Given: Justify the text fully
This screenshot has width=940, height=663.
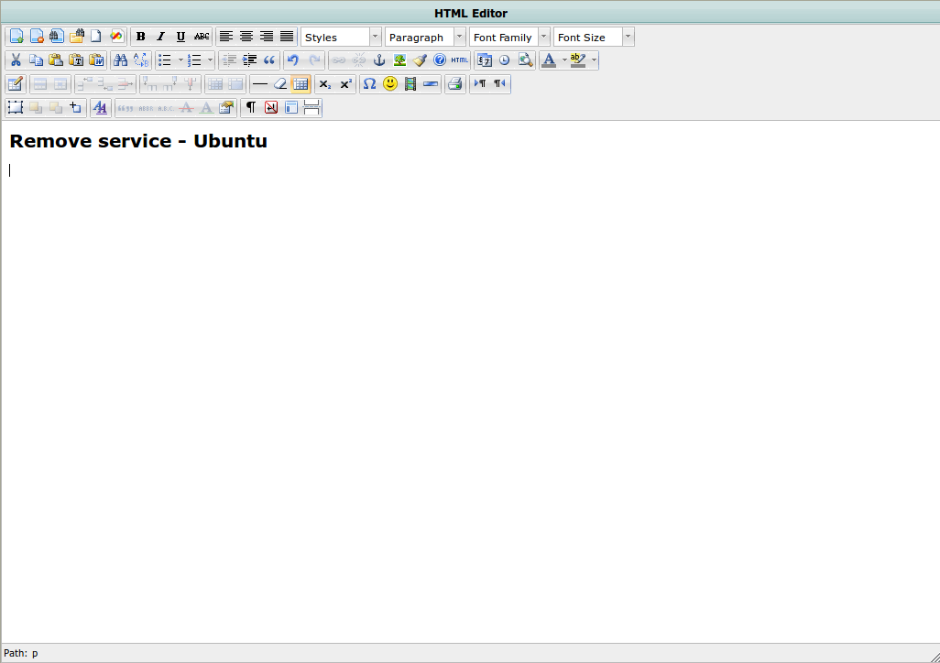Looking at the screenshot, I should coord(287,37).
